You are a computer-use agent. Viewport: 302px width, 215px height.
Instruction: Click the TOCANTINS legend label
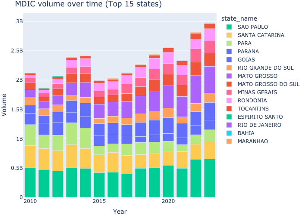click(x=252, y=108)
